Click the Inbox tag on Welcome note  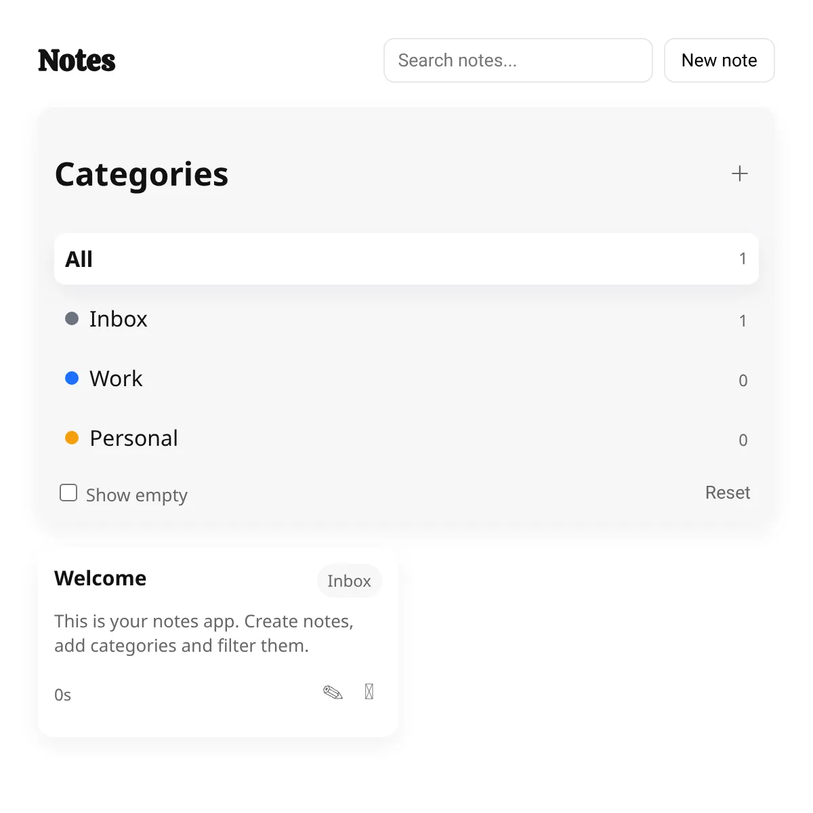click(350, 581)
